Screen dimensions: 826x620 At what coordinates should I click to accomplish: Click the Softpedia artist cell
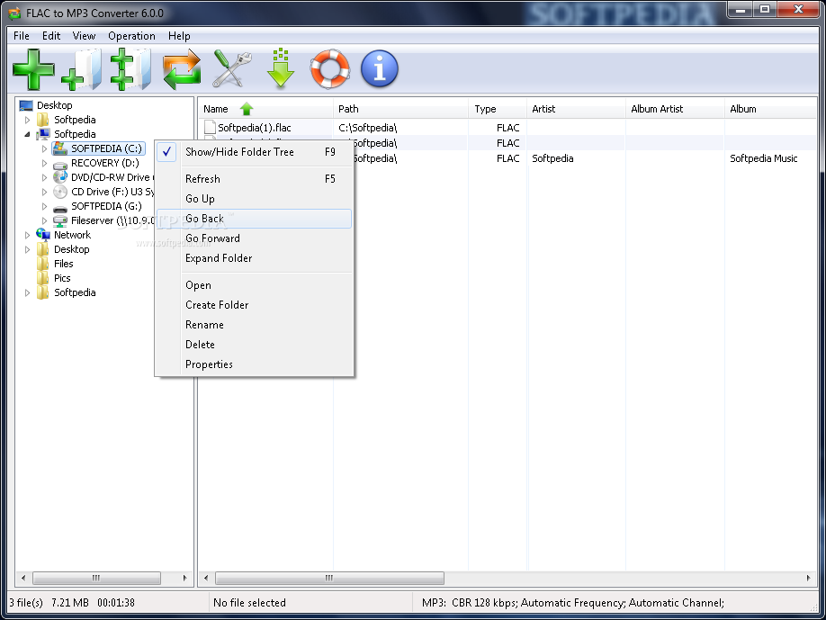(x=552, y=158)
